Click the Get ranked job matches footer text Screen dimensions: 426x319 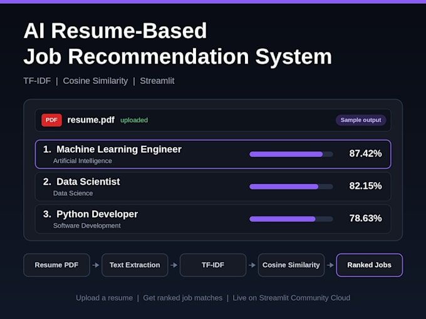pos(182,298)
